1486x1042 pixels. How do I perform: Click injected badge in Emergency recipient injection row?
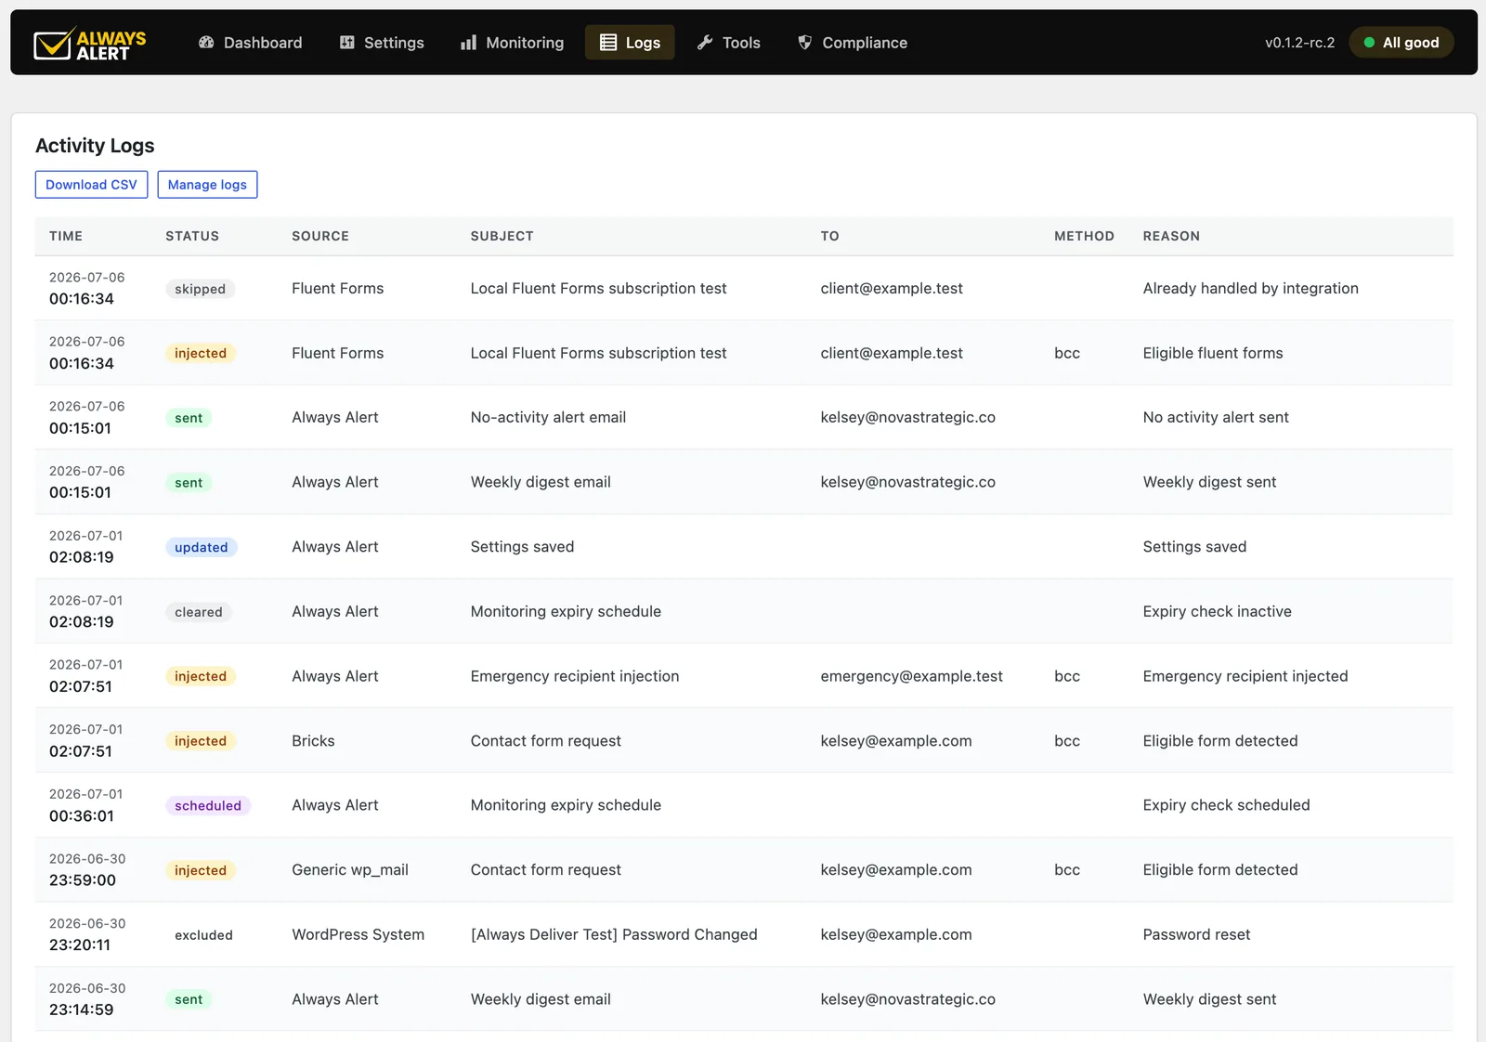pos(201,676)
